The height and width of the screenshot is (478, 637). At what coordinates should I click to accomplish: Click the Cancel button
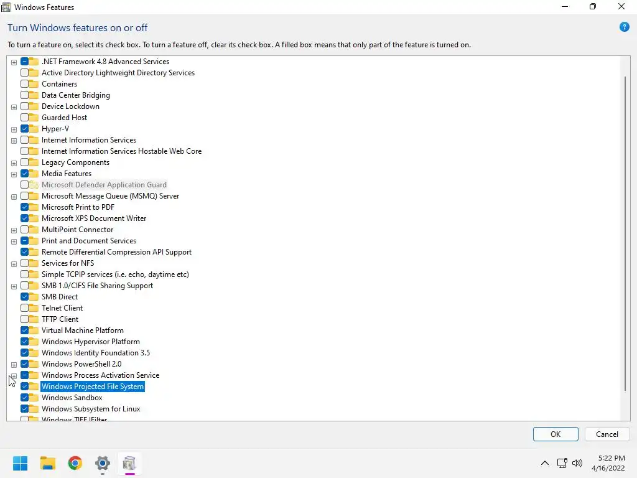[x=607, y=434]
